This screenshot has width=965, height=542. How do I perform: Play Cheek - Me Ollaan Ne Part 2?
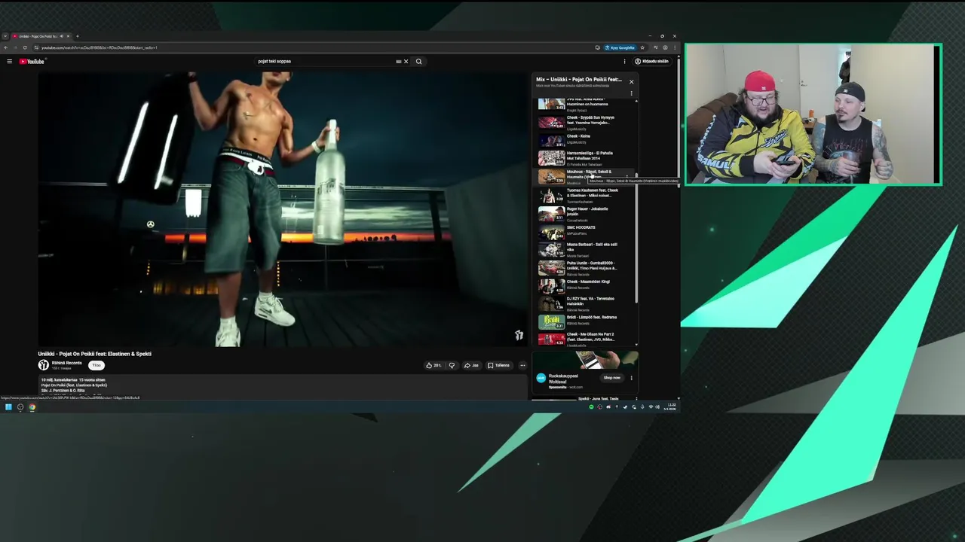point(584,339)
